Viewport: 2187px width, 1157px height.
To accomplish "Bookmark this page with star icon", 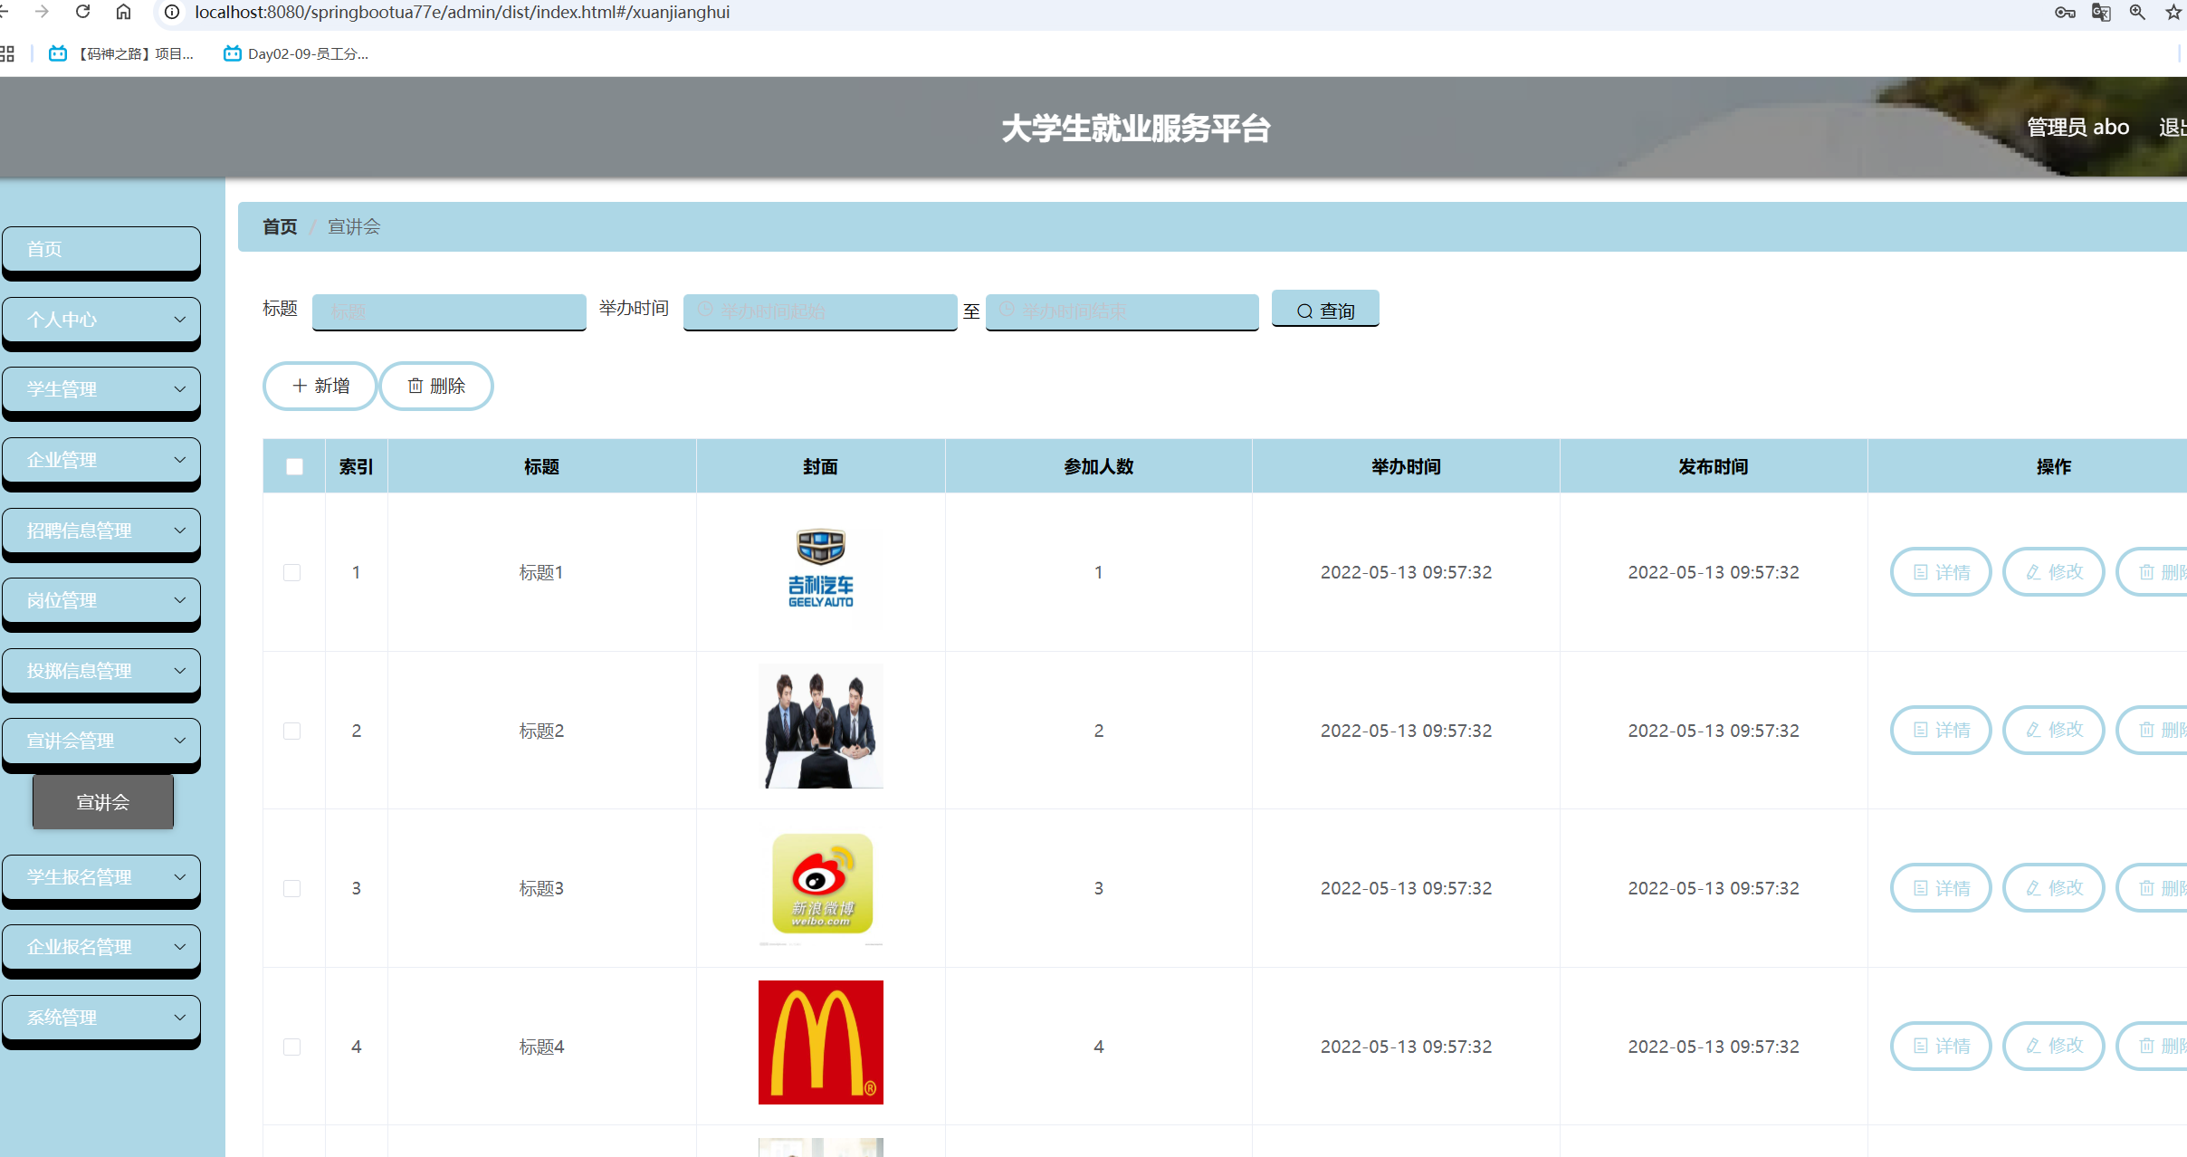I will pos(2173,12).
